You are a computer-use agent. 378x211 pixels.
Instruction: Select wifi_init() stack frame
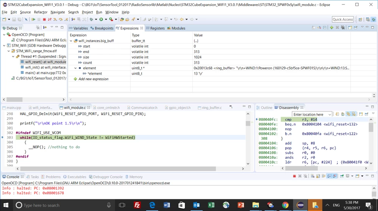tap(43, 67)
